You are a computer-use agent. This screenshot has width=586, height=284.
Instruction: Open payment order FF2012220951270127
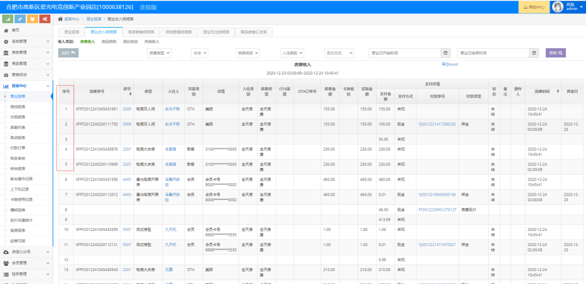[x=437, y=210]
